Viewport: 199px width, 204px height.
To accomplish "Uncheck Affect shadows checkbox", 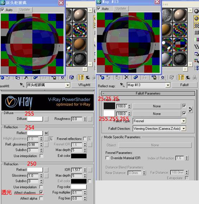I will click(41, 192).
